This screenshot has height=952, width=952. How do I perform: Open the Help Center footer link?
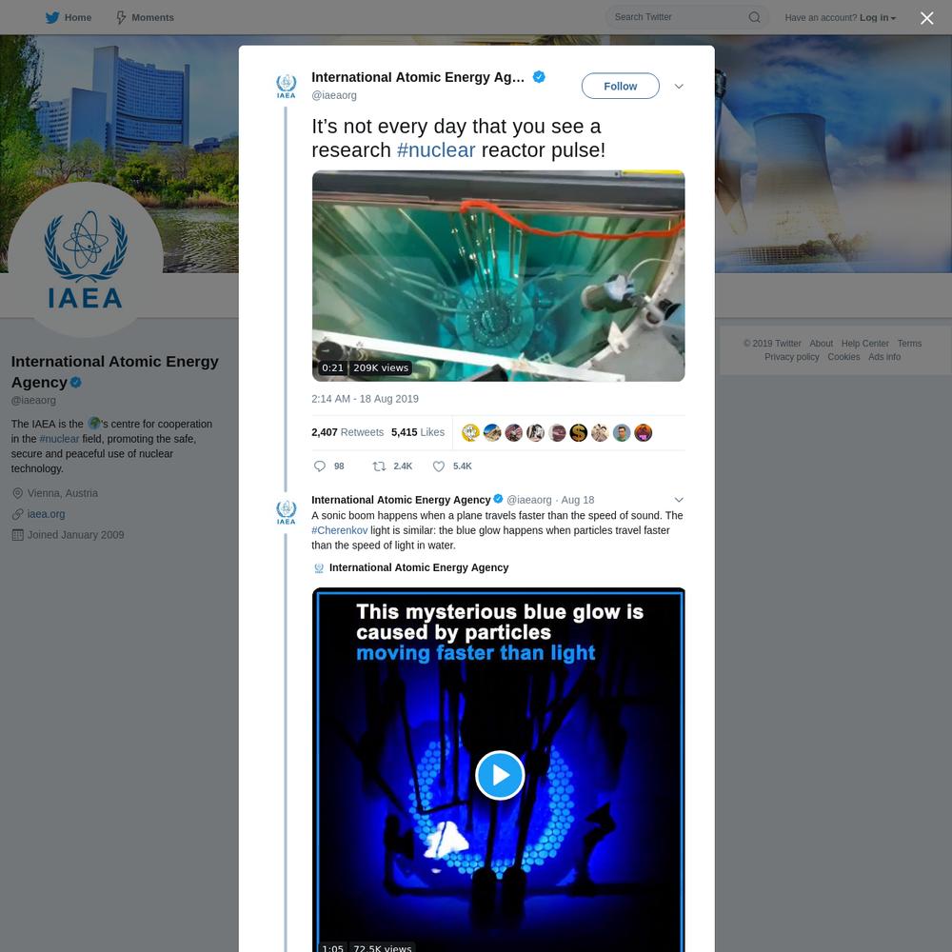(864, 344)
